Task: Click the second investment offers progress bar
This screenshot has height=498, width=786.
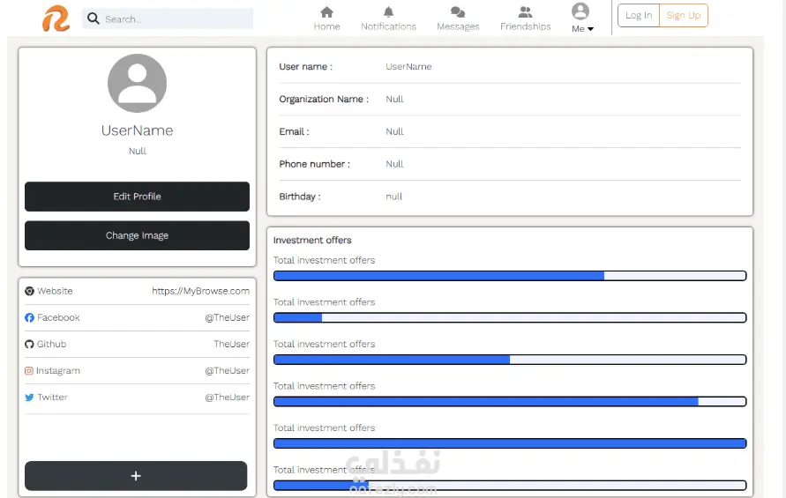Action: click(510, 317)
